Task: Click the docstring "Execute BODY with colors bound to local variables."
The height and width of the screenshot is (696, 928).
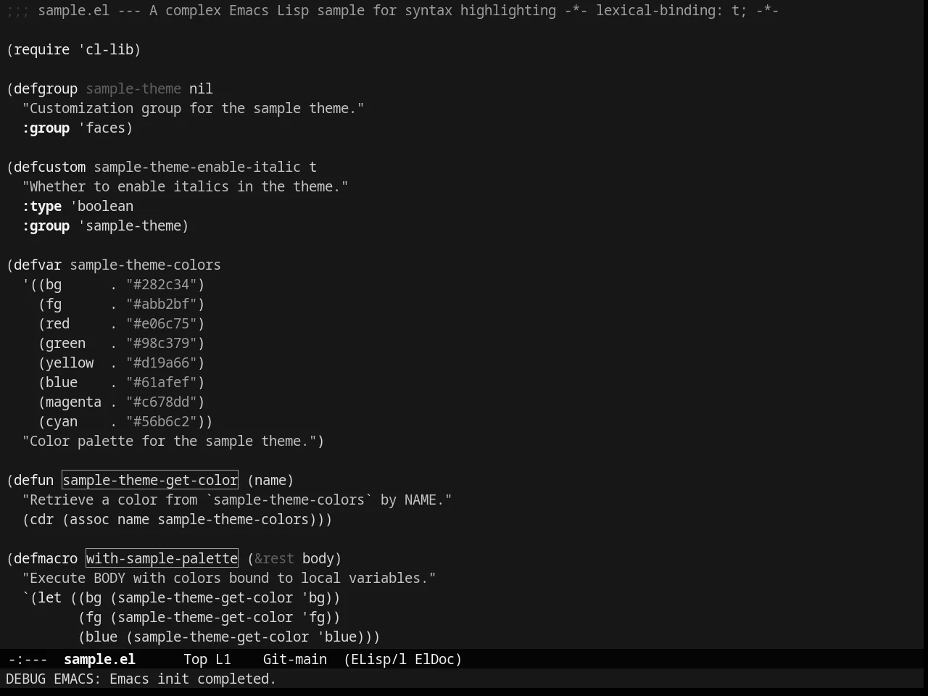Action: pyautogui.click(x=229, y=578)
